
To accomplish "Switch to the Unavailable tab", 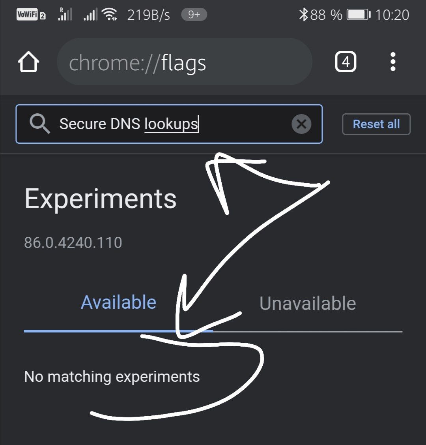I will click(308, 303).
